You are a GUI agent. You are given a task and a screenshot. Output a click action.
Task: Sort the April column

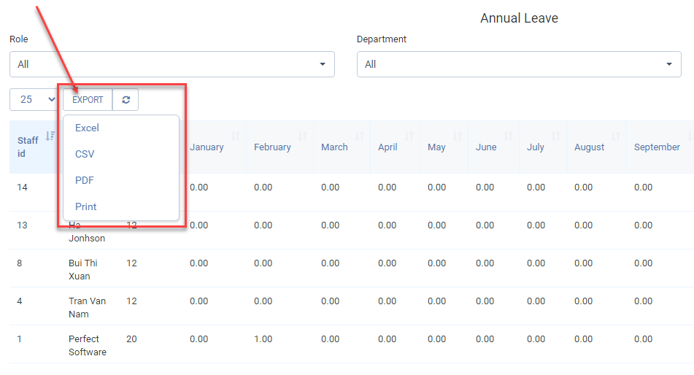(x=409, y=136)
